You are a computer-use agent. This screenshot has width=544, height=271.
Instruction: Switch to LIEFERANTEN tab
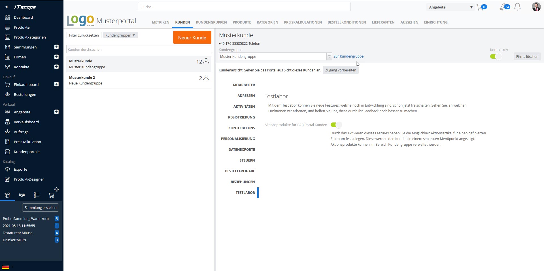click(x=383, y=22)
